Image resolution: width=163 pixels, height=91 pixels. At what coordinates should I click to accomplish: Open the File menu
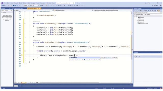(5, 3)
